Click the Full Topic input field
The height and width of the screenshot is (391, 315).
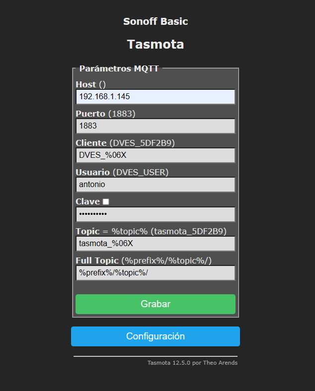pyautogui.click(x=155, y=273)
